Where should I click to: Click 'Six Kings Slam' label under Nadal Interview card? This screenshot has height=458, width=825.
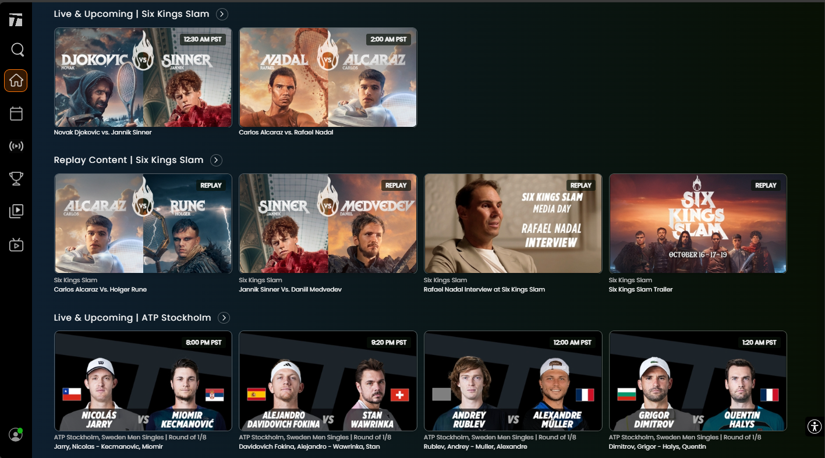coord(445,281)
